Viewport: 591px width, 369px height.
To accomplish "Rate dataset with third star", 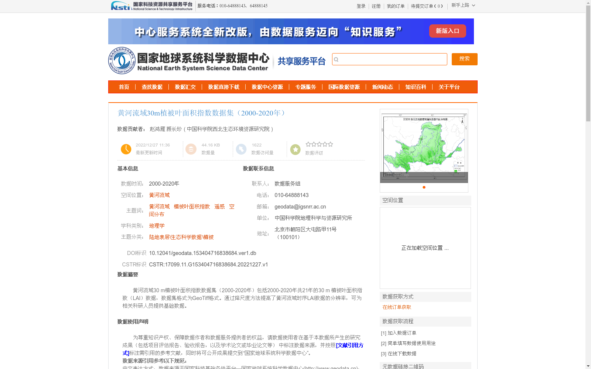I will click(x=319, y=144).
